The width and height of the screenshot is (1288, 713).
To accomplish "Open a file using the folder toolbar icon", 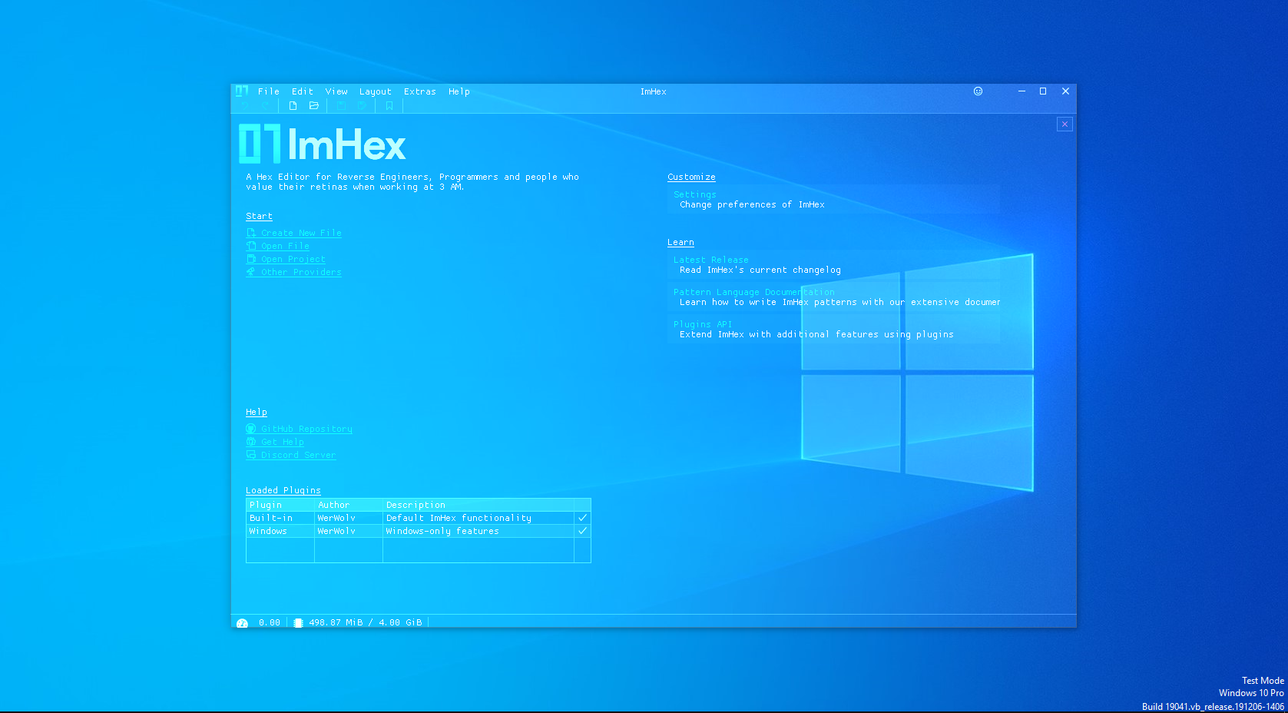I will 315,106.
